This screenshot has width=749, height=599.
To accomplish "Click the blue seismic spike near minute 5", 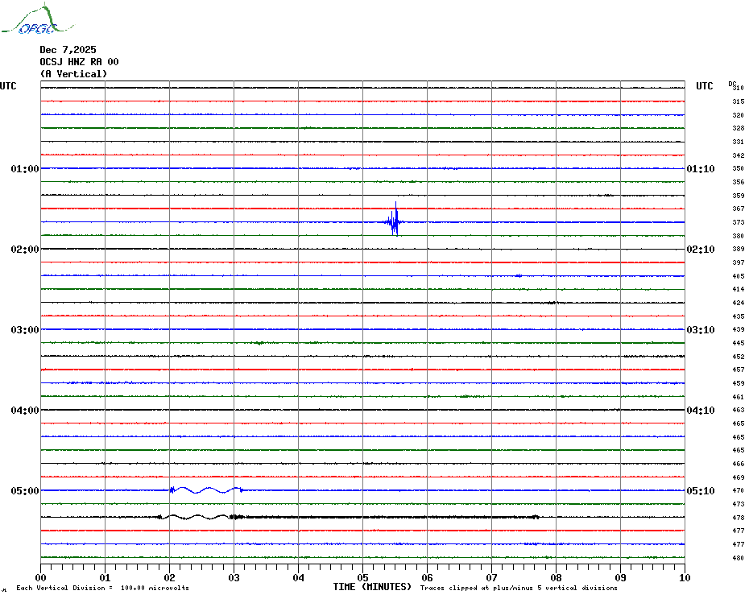I will coord(394,221).
